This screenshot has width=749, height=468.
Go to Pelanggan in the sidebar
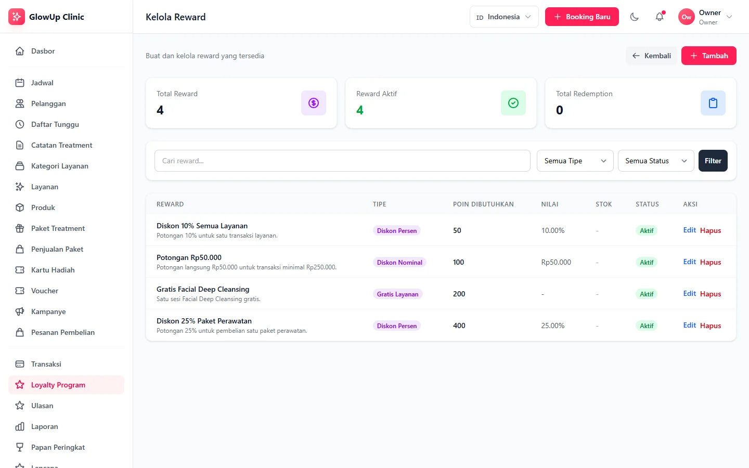67,103
